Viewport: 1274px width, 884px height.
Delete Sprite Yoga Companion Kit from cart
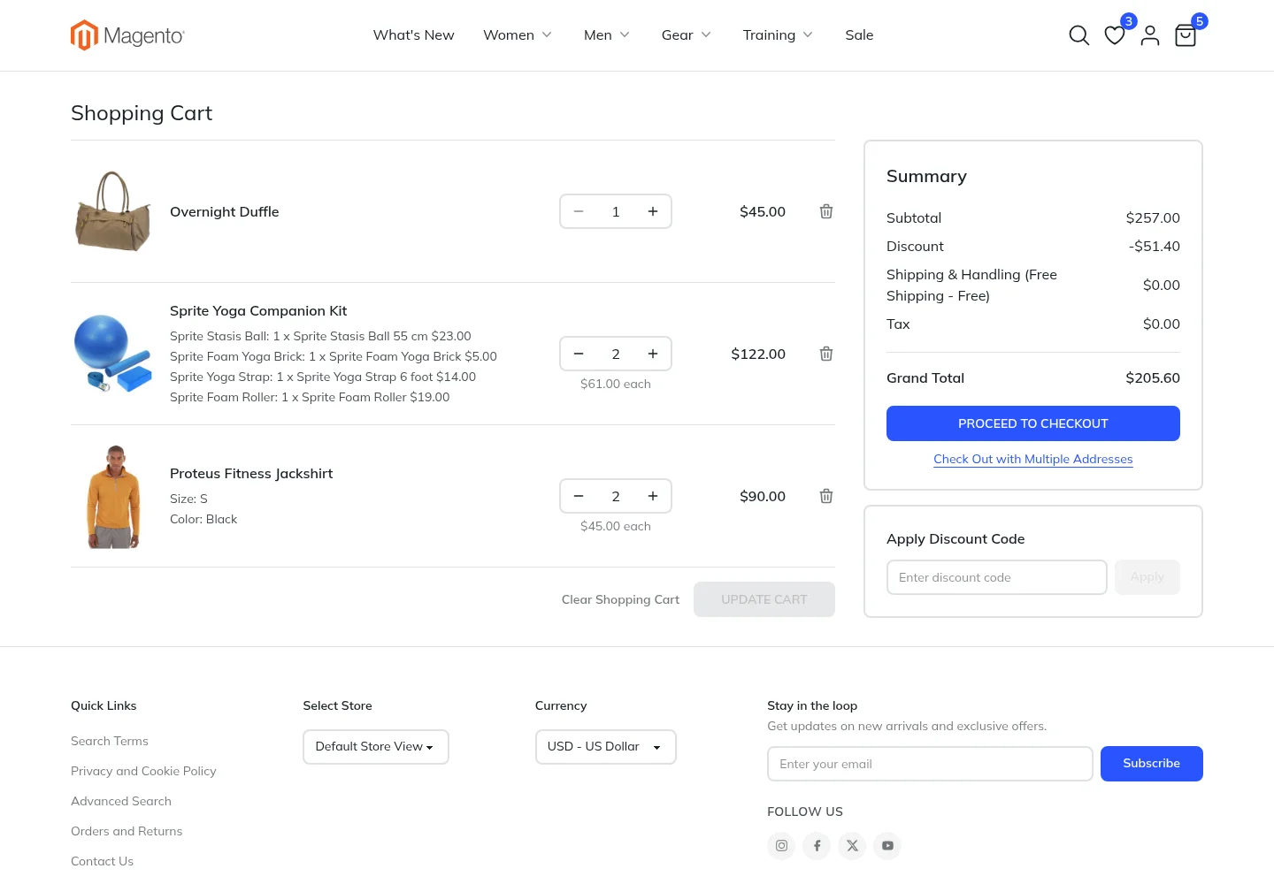(826, 354)
